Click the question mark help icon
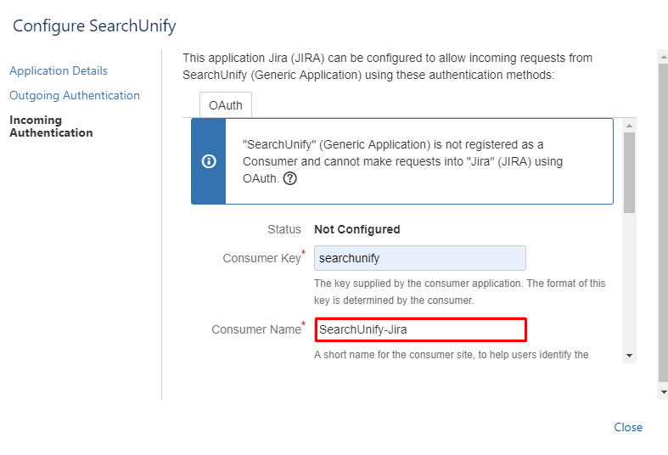Viewport: 668px width, 455px height. [x=290, y=178]
